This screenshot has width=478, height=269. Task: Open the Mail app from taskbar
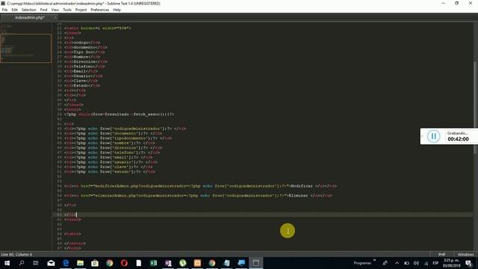click(51, 263)
